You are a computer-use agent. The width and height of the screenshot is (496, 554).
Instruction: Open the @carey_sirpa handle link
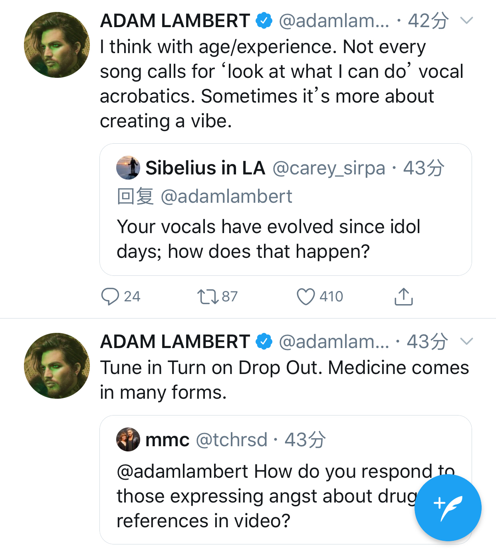pos(329,168)
